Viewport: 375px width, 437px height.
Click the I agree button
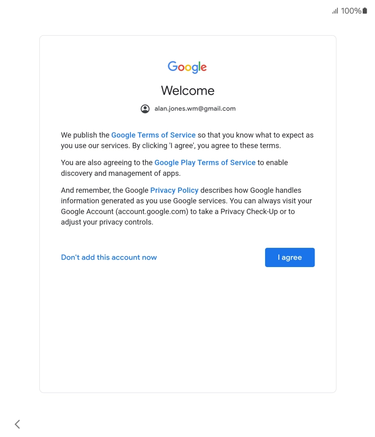(x=290, y=257)
